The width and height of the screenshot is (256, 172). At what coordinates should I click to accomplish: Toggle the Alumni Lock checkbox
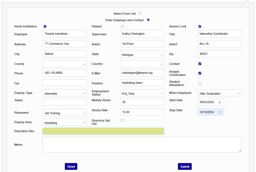click(x=200, y=27)
